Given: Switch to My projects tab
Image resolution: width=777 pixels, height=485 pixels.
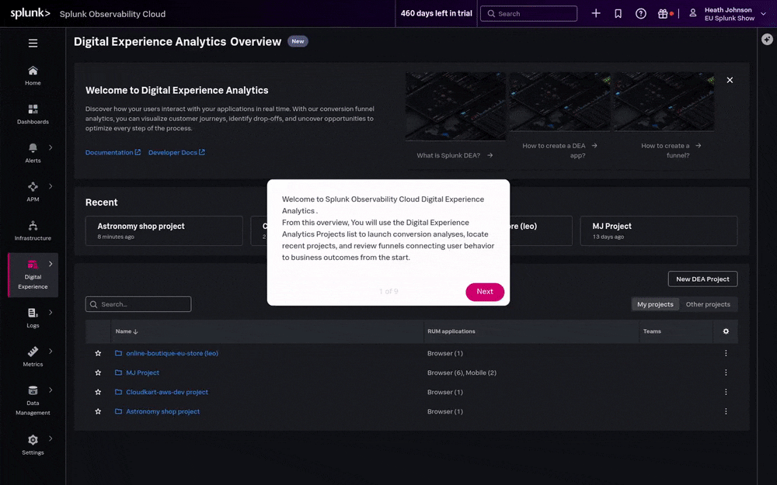Looking at the screenshot, I should pyautogui.click(x=655, y=304).
